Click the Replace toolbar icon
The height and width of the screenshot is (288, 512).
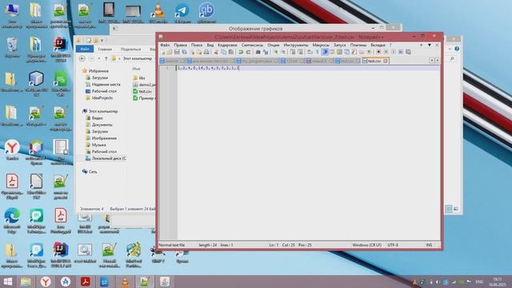click(x=266, y=52)
